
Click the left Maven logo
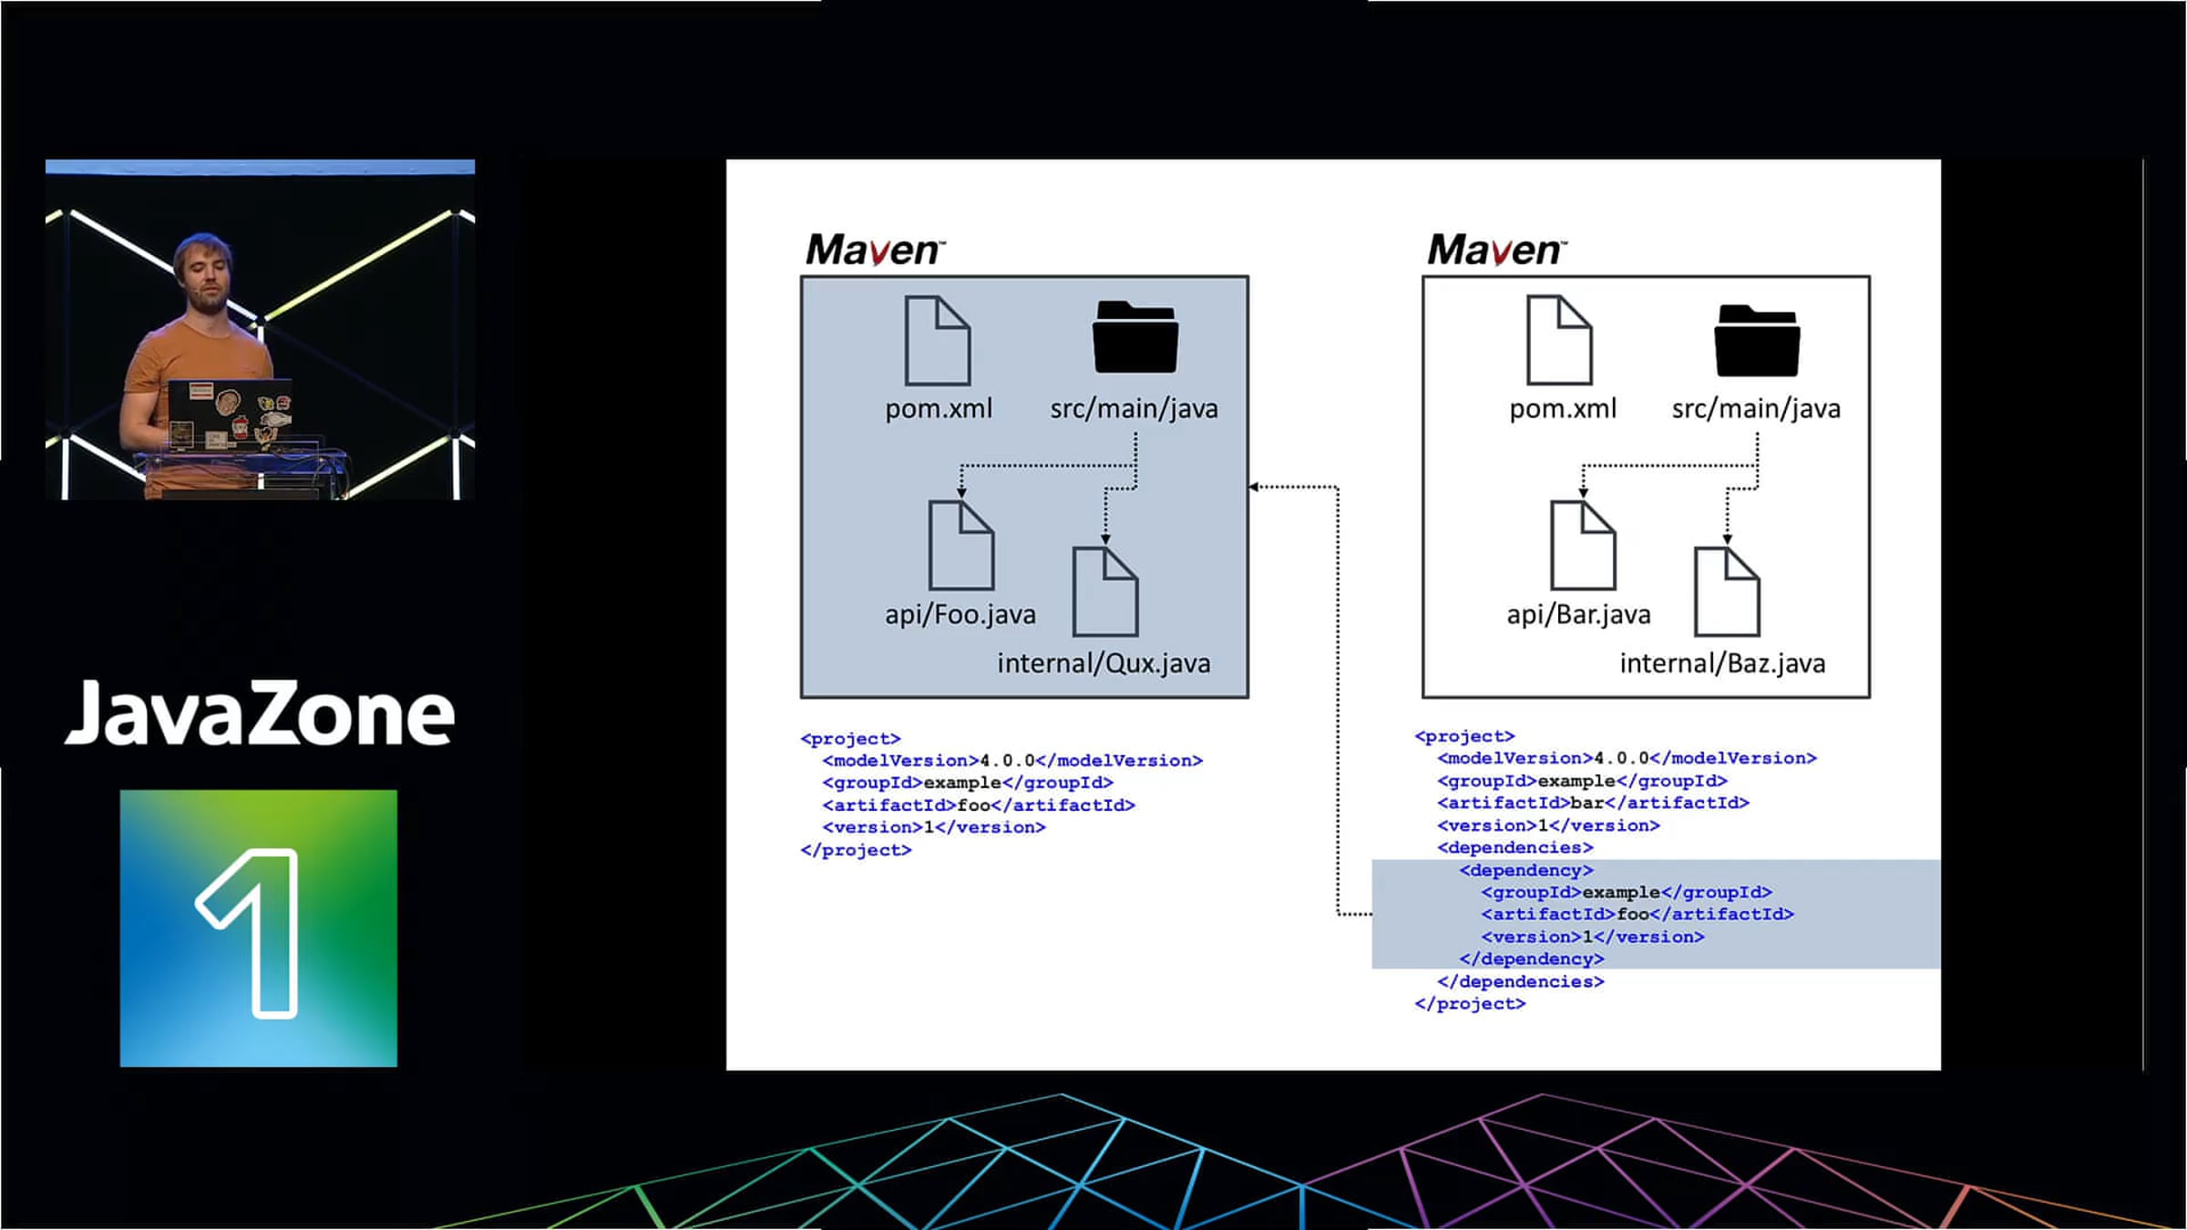876,249
